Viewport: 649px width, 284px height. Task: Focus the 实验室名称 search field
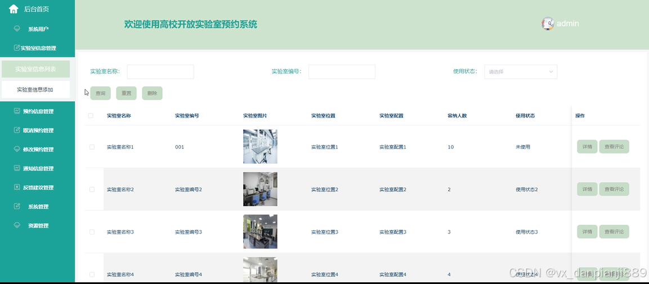(x=160, y=71)
